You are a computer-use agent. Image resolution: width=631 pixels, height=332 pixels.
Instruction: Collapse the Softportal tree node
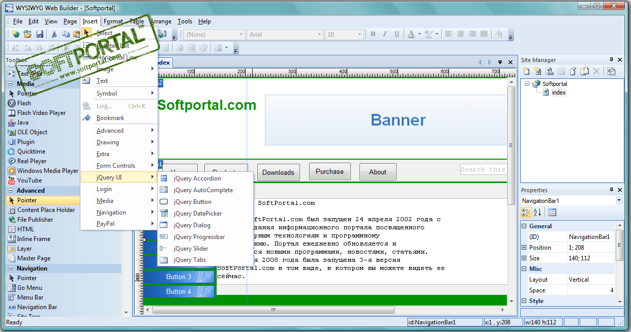(x=527, y=84)
